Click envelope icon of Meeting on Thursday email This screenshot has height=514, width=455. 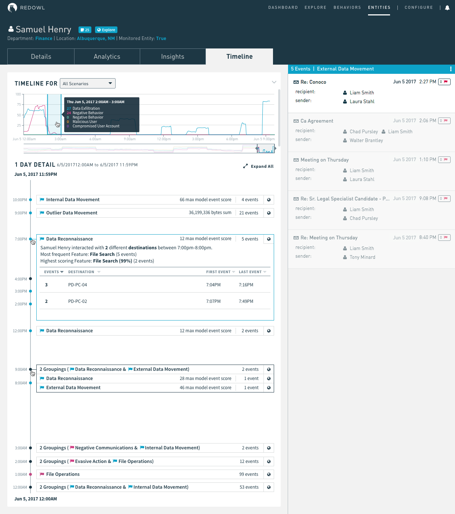pos(296,160)
